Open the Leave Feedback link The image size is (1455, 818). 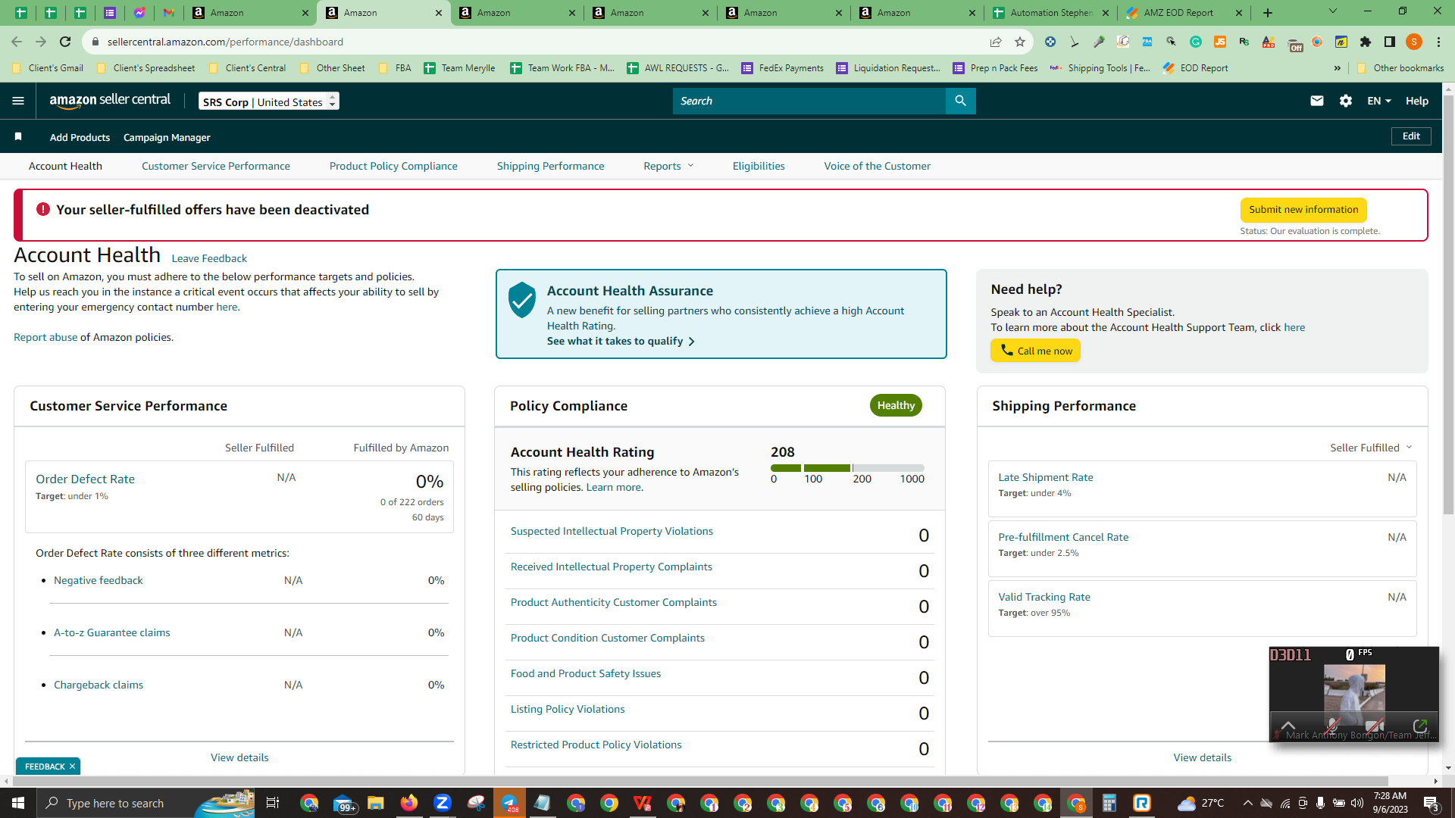pos(209,258)
